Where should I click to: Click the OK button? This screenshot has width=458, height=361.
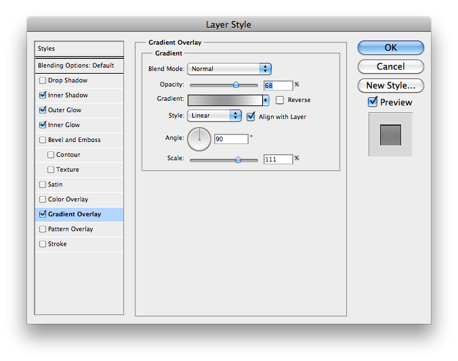coord(390,47)
